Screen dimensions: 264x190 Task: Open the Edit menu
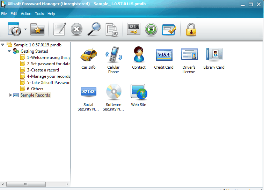[14, 14]
